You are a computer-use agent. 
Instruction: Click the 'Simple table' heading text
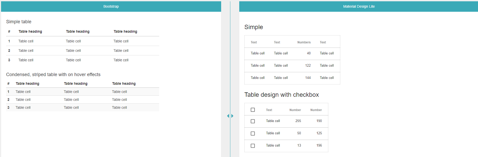point(19,22)
